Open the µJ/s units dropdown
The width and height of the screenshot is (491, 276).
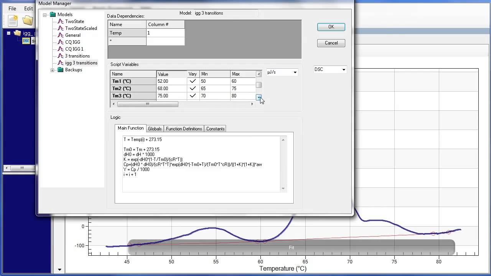click(295, 72)
